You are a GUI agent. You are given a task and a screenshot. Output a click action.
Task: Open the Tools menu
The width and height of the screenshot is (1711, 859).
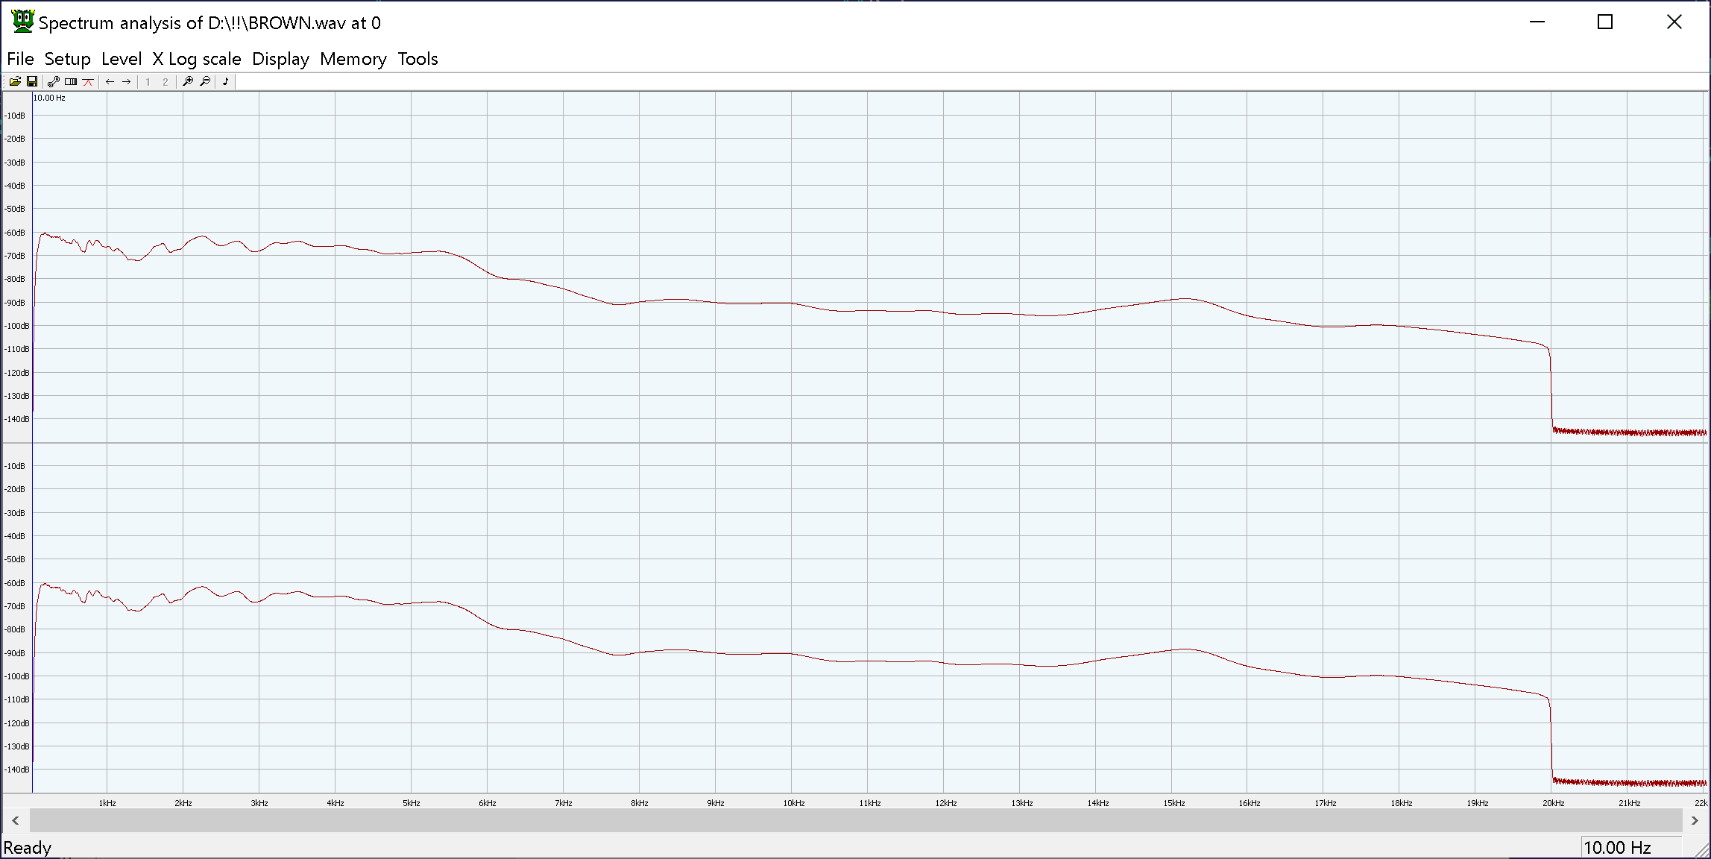click(x=417, y=59)
